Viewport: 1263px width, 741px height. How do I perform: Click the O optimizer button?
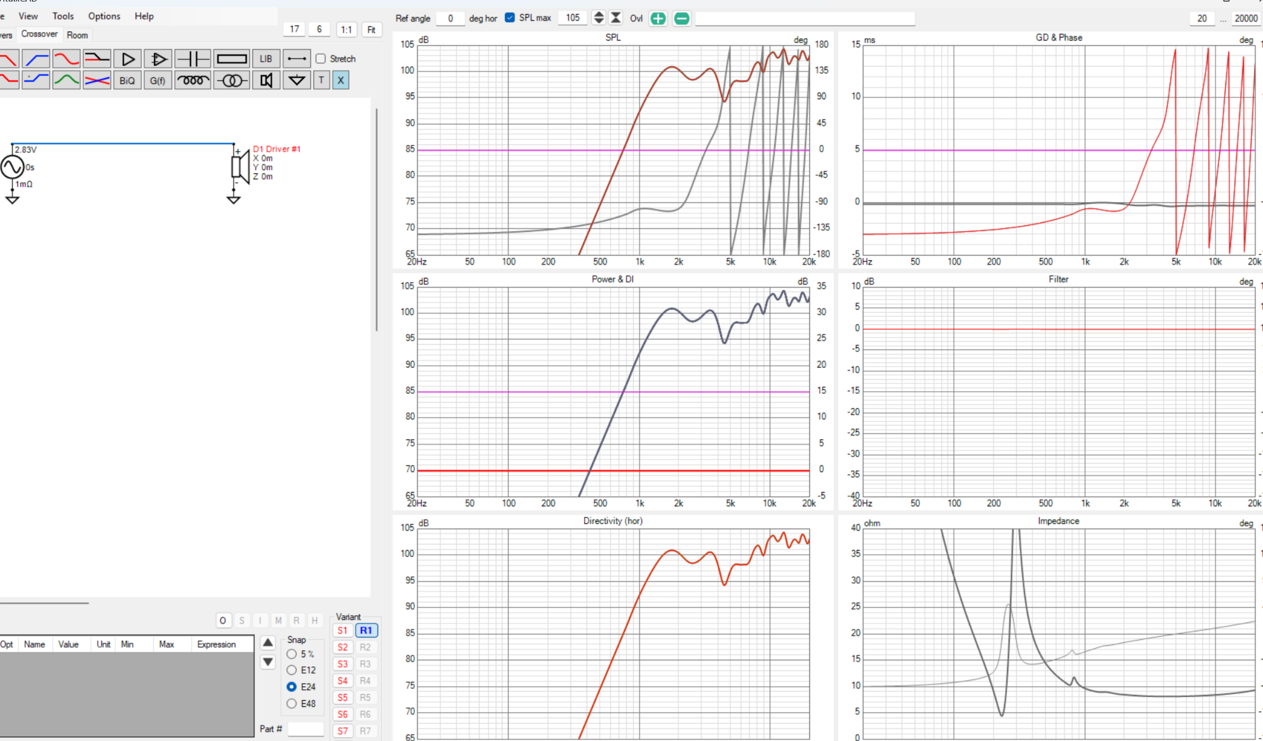(x=223, y=621)
